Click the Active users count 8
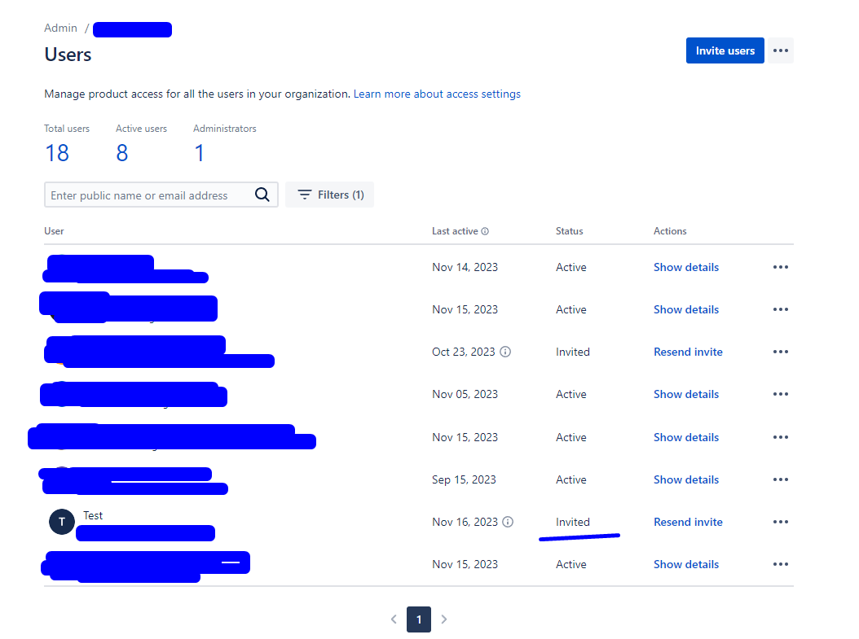The width and height of the screenshot is (859, 639). tap(122, 153)
